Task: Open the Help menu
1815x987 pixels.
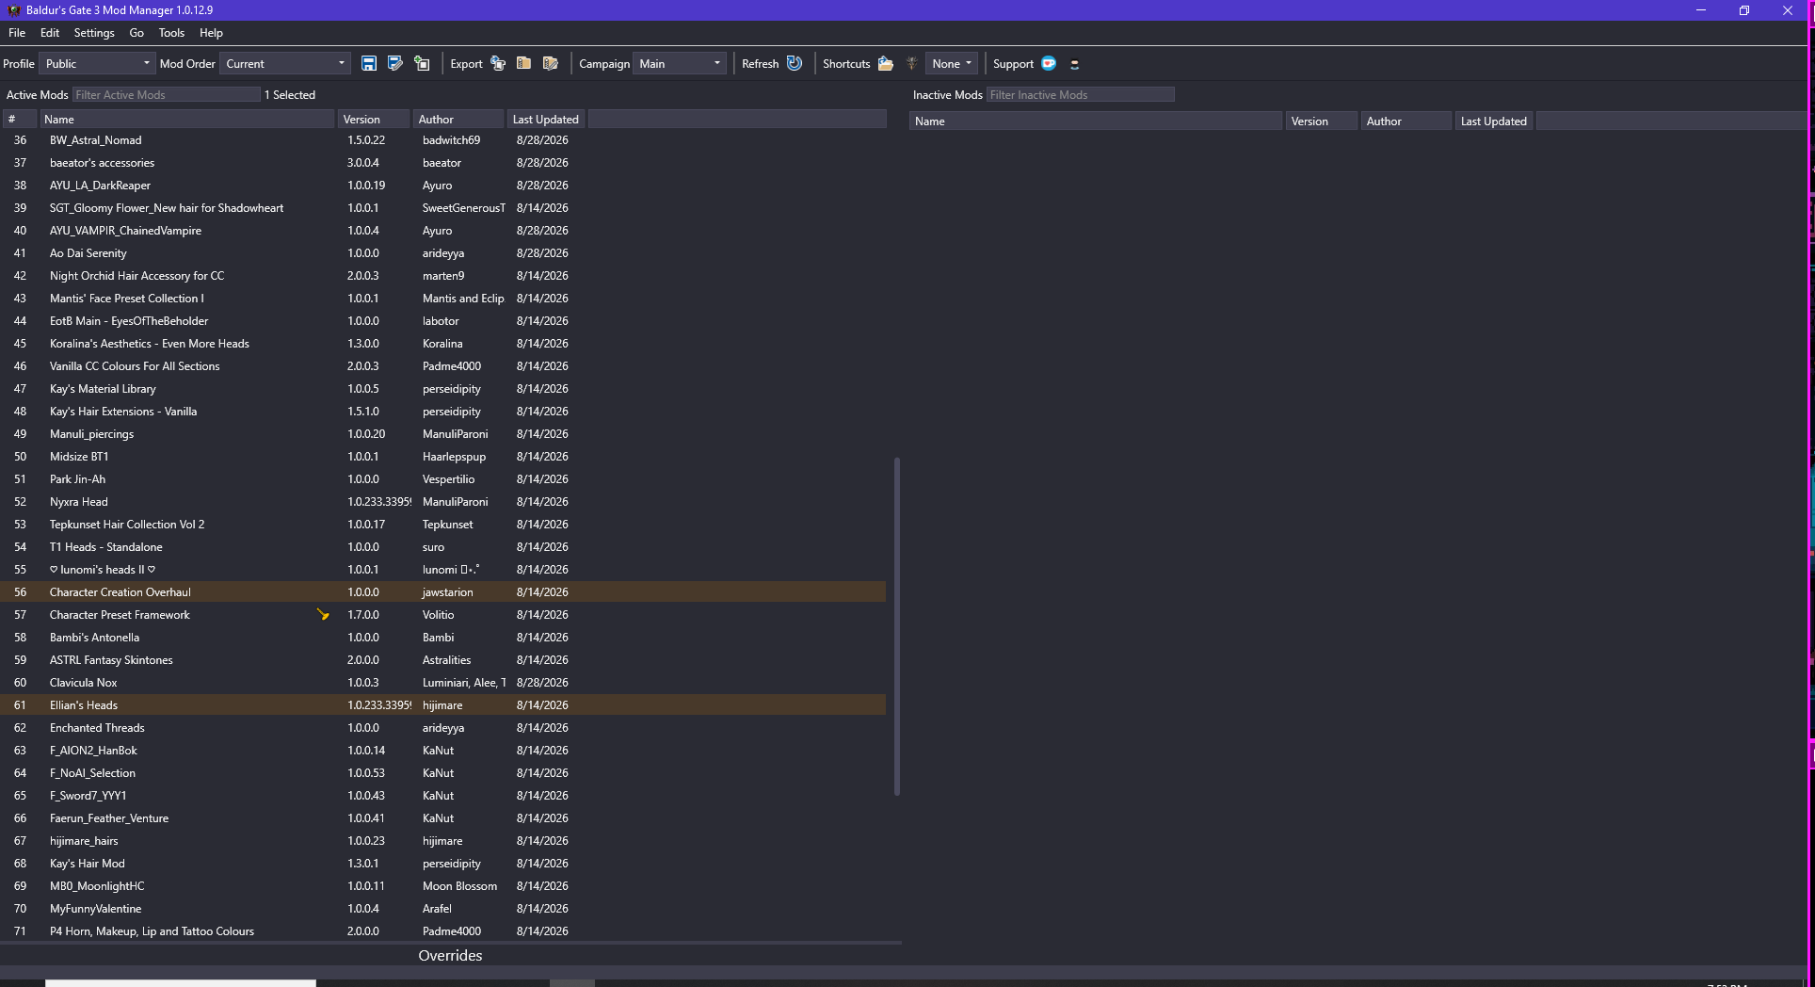Action: coord(211,32)
